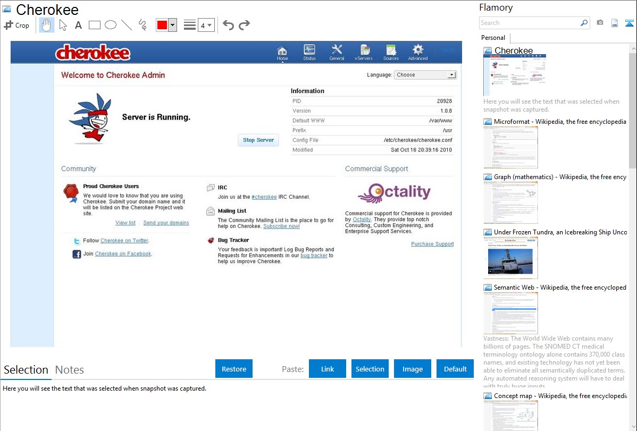Click inside the Flamory Search field
Image resolution: width=637 pixels, height=431 pixels.
point(530,23)
